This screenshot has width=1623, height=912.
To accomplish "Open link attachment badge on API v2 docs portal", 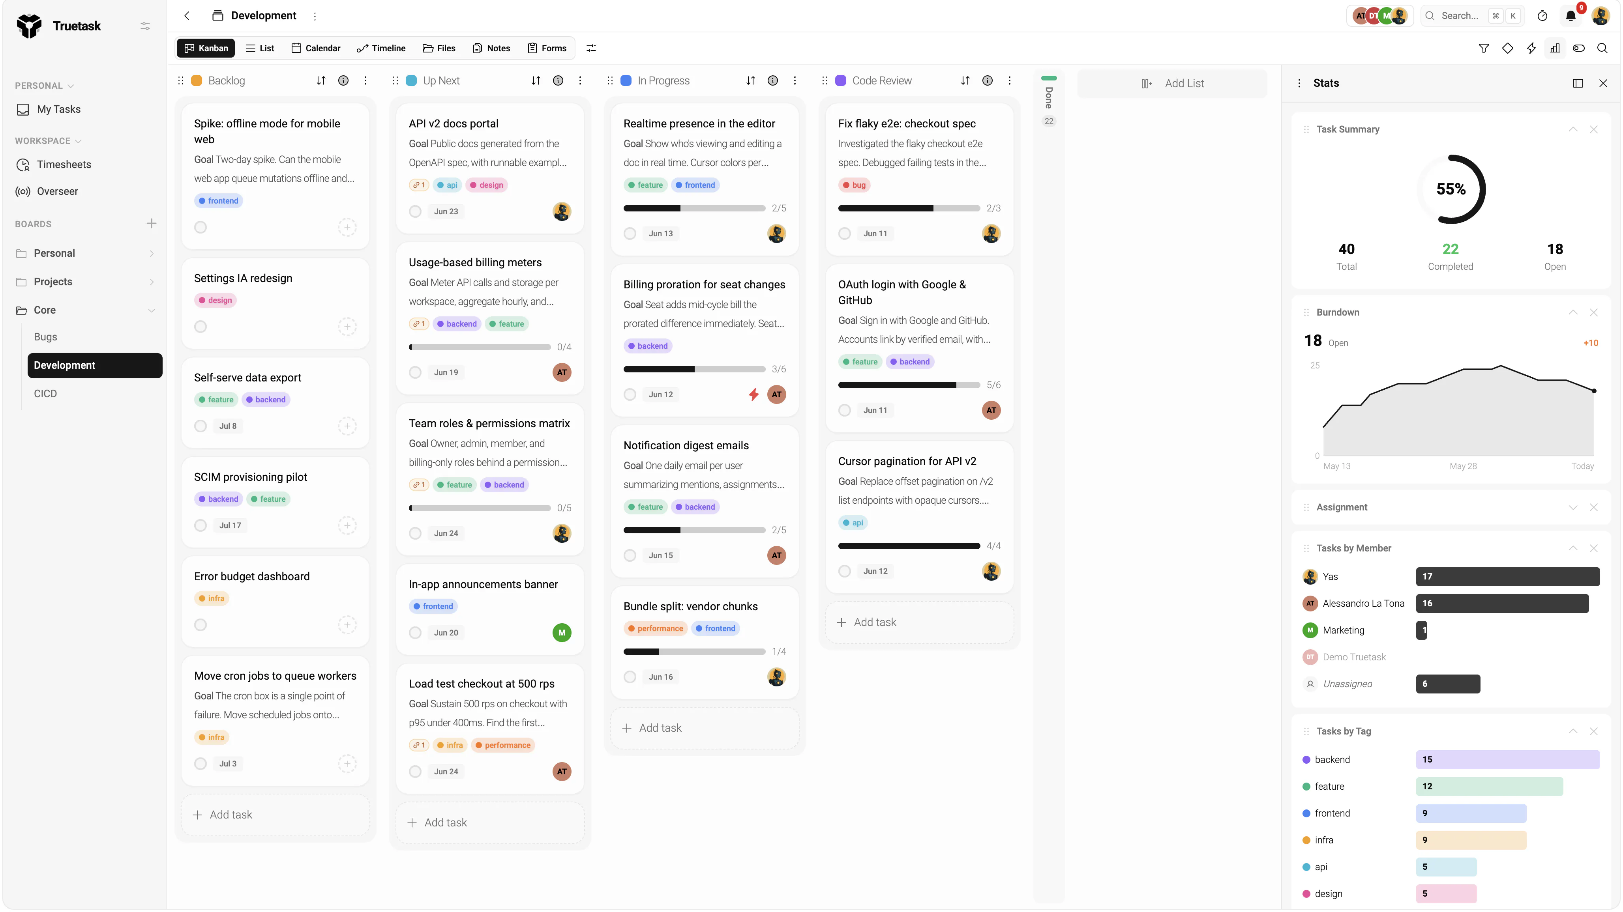I will point(419,185).
